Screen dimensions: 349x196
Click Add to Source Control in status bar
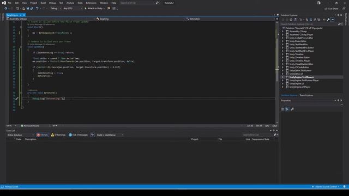click(326, 187)
